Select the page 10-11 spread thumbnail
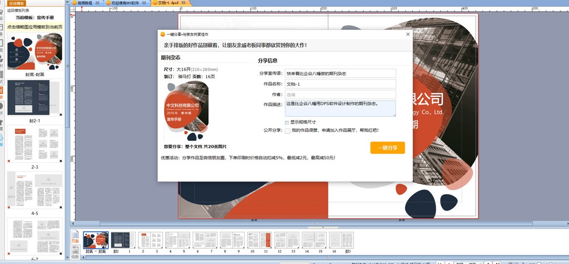Screen dimensions: 569x264 click(x=259, y=240)
